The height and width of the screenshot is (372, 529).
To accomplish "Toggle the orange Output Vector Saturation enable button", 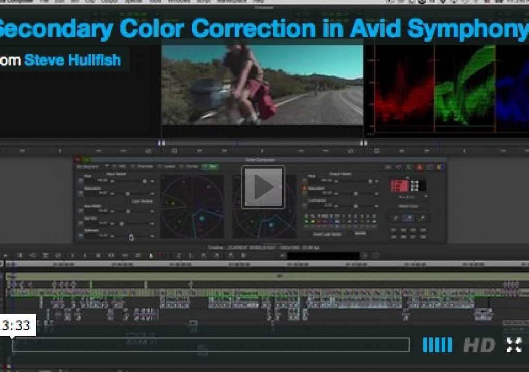I will 305,189.
